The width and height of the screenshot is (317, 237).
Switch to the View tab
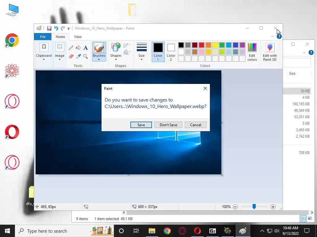coord(78,37)
